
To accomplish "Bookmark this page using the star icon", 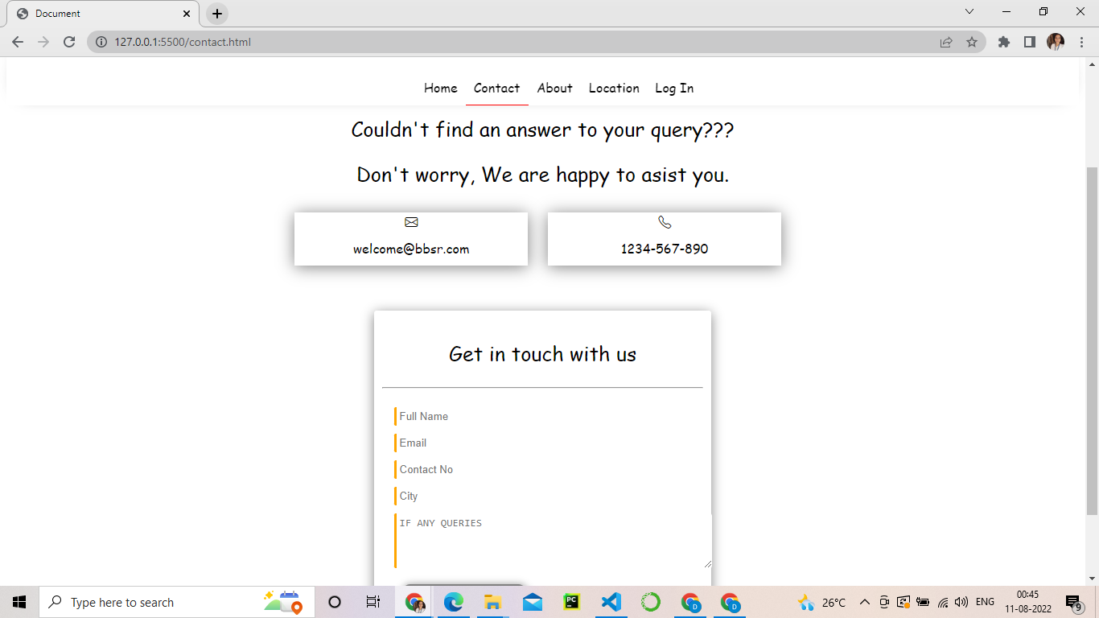I will coord(973,42).
